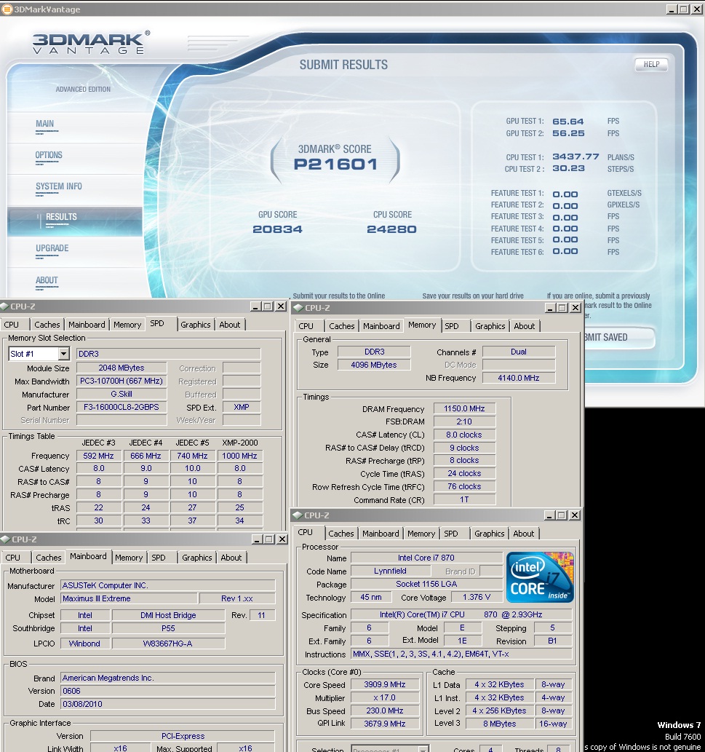Click the HELP button in 3DMark
705x752 pixels.
[x=651, y=64]
